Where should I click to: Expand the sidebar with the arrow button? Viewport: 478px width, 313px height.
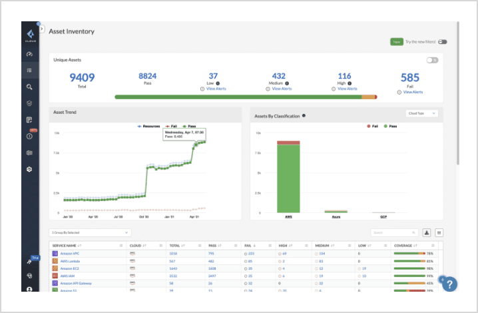click(42, 29)
